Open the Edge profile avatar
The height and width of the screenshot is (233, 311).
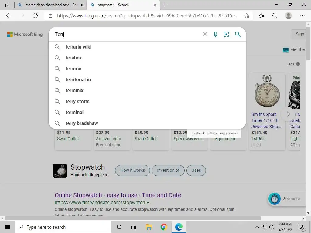click(289, 15)
